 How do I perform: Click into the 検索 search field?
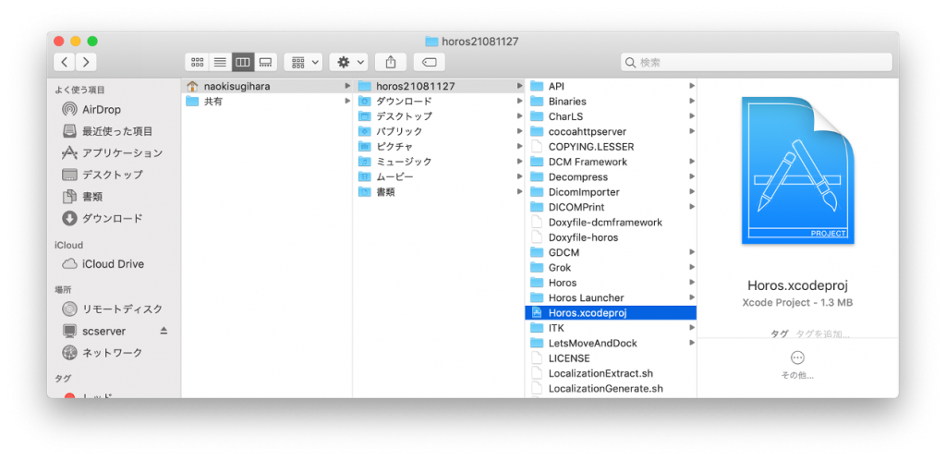[x=757, y=62]
